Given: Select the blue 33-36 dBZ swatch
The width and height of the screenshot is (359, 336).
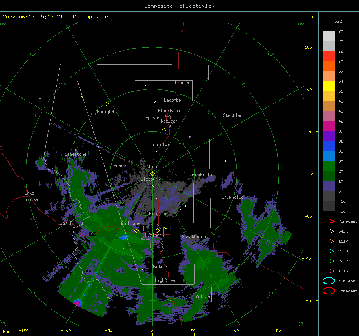Looking at the screenshot, I should pos(329,146).
